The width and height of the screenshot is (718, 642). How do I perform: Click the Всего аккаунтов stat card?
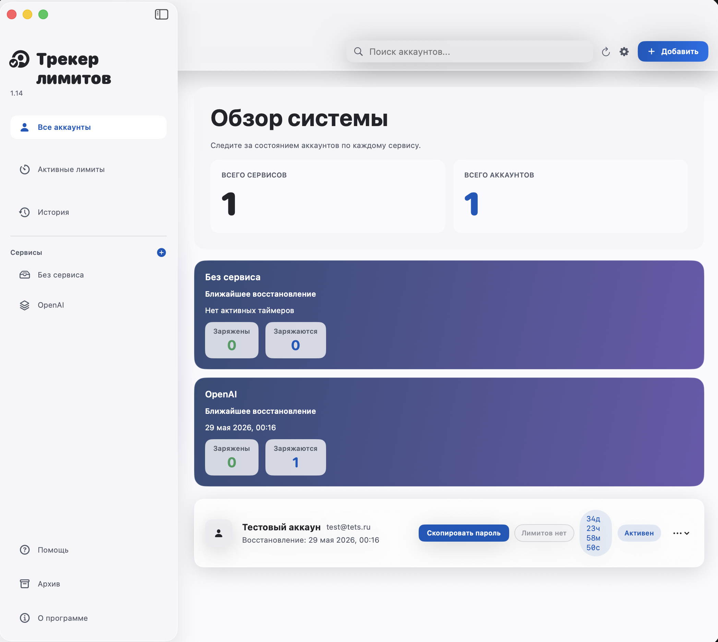(x=570, y=196)
